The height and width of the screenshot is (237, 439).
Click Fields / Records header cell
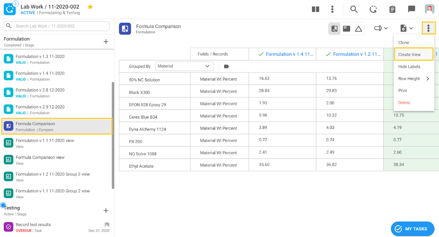click(x=219, y=54)
